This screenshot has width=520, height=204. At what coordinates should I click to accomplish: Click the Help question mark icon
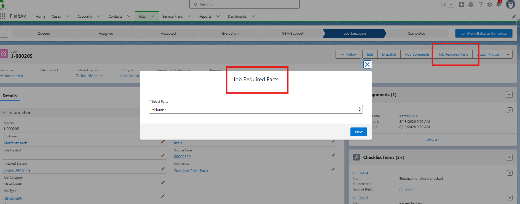[x=481, y=4]
